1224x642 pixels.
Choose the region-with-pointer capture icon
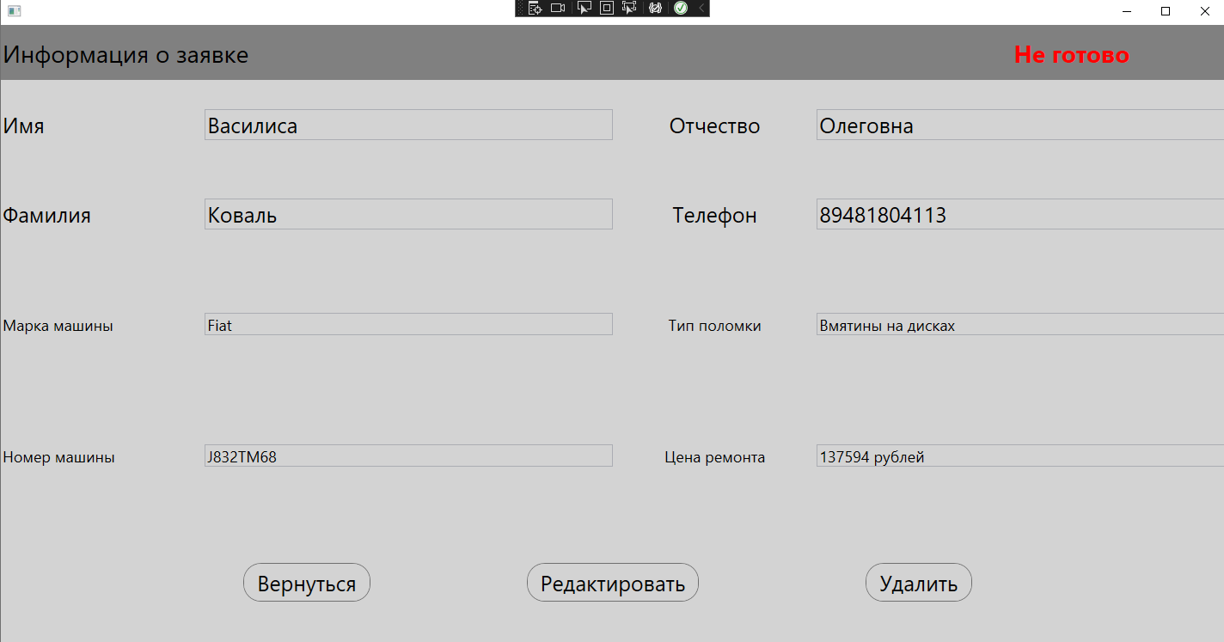coord(628,8)
